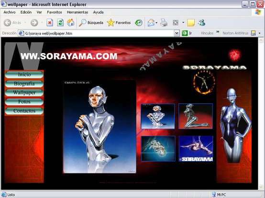Select the Wallpaper navigation button
Screen dimensions: 265x198
tap(24, 93)
